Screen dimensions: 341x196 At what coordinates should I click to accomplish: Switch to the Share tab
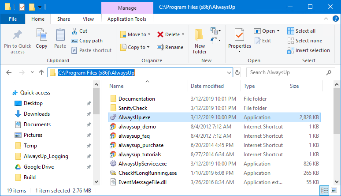tap(63, 19)
